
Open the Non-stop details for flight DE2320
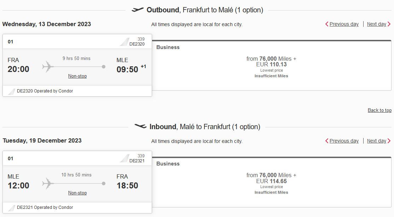click(77, 76)
